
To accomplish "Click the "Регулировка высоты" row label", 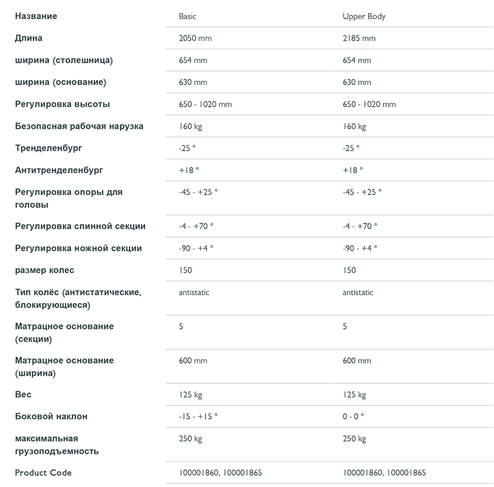I will coord(62,104).
